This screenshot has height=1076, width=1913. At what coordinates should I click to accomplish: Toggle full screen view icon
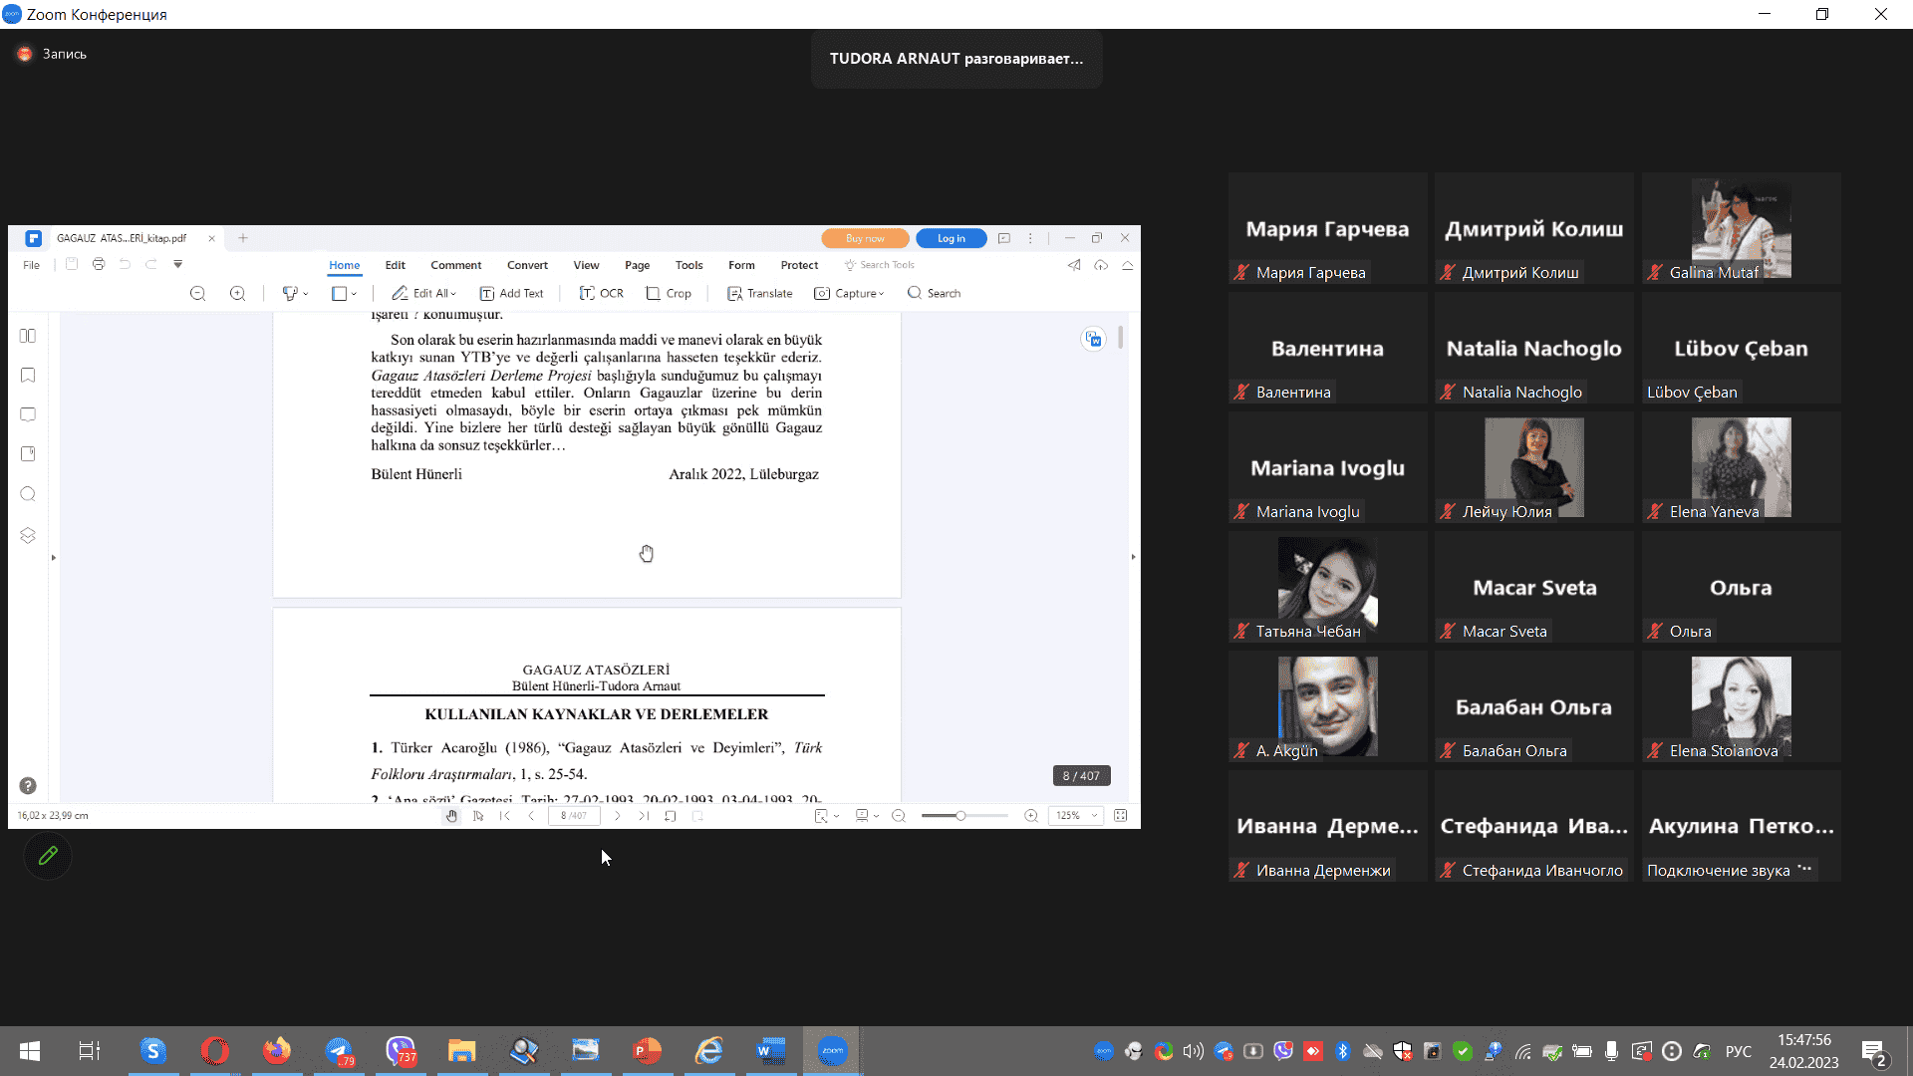coord(1120,816)
